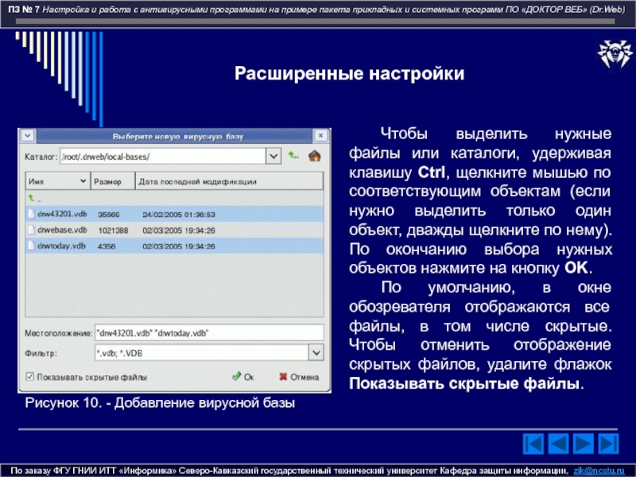636x477 pixels.
Task: Click the Каталог path field
Action: 163,156
